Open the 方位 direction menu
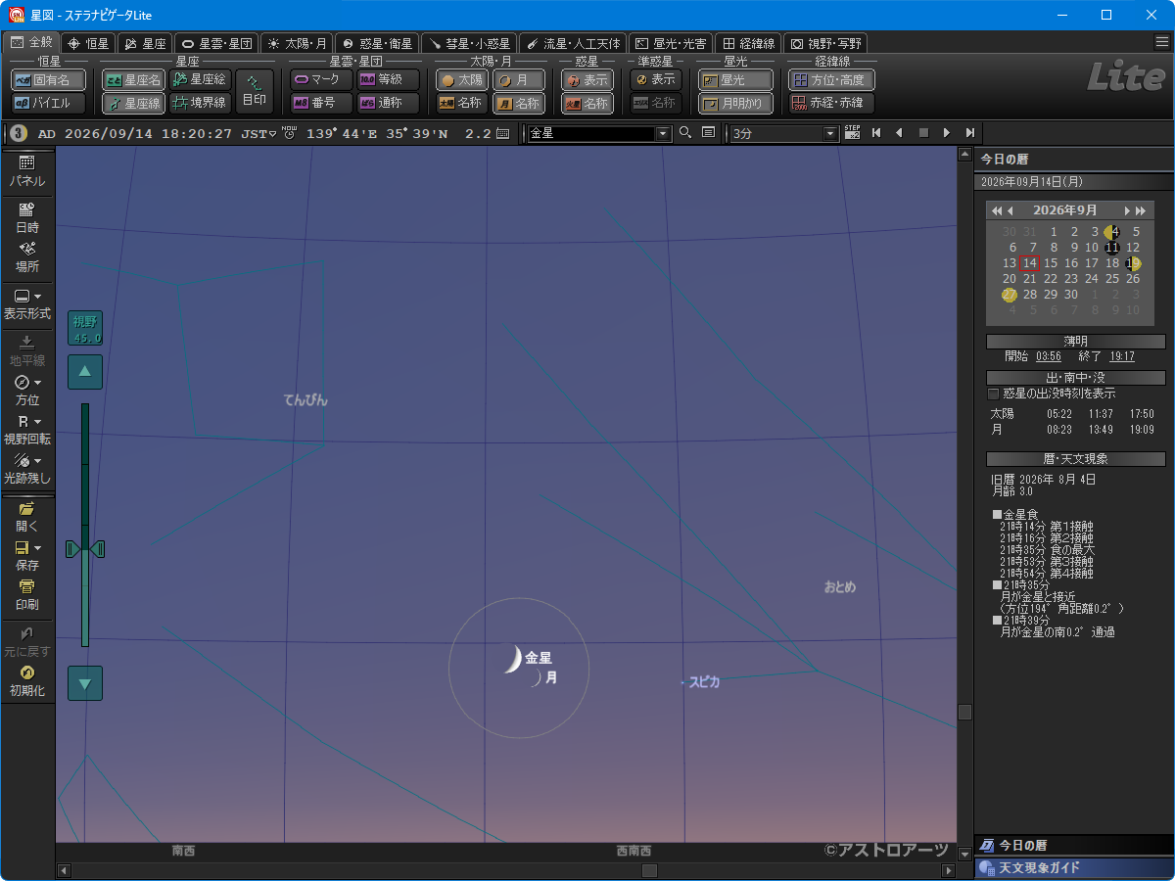1175x881 pixels. tap(27, 390)
